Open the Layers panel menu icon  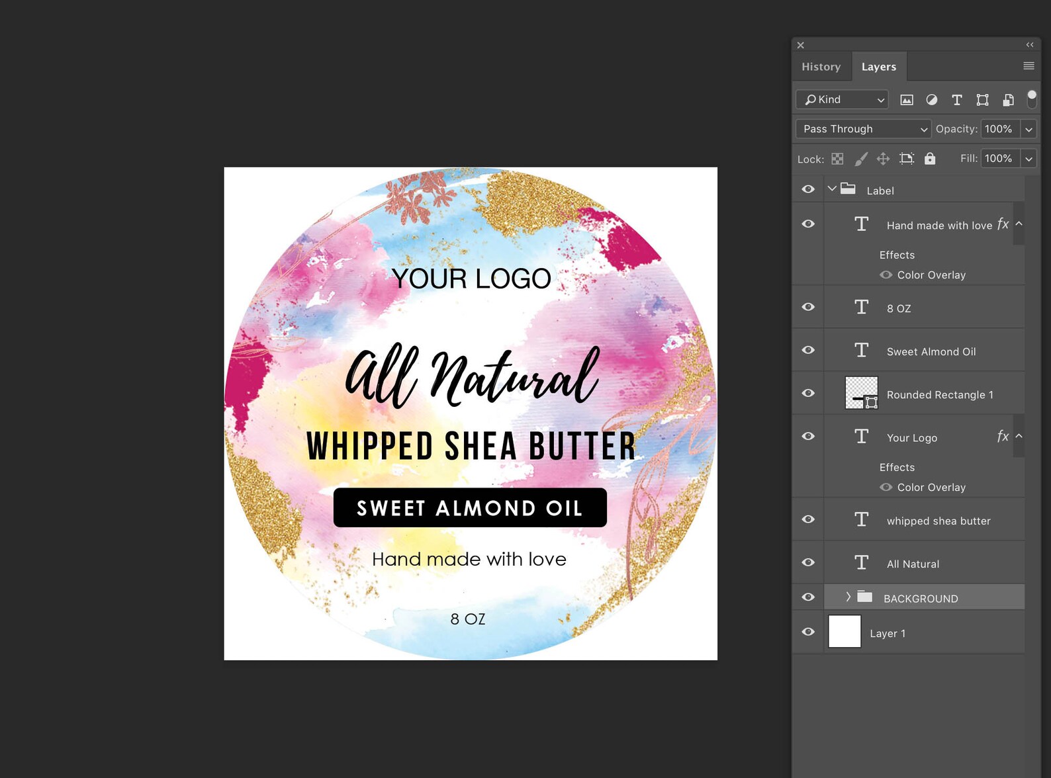coord(1028,65)
